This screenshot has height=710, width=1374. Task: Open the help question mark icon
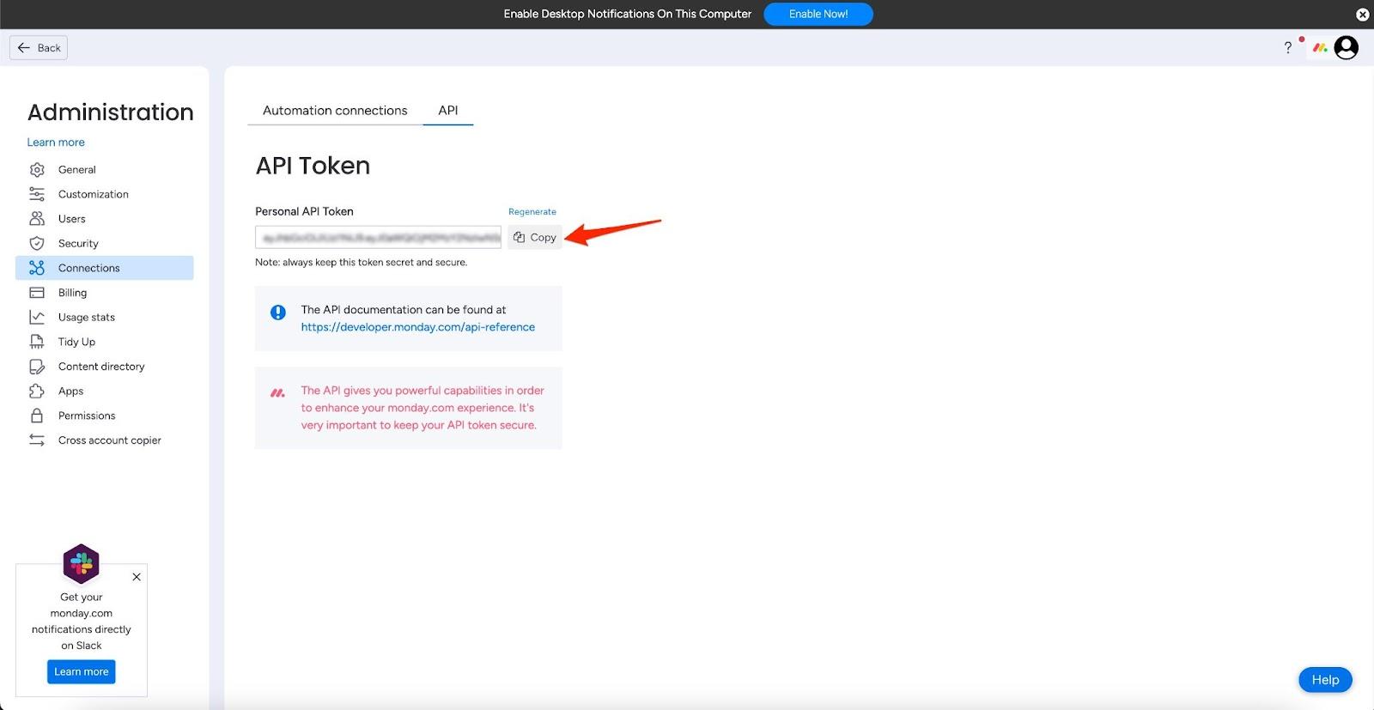1288,48
